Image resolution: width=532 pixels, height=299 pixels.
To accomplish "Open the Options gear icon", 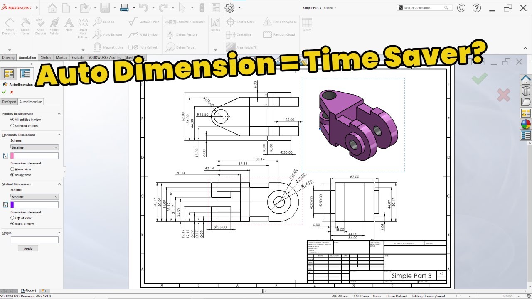I will point(229,7).
